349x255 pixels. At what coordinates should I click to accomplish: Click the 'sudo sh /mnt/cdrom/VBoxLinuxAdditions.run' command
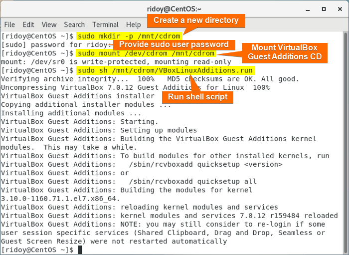[x=166, y=70]
